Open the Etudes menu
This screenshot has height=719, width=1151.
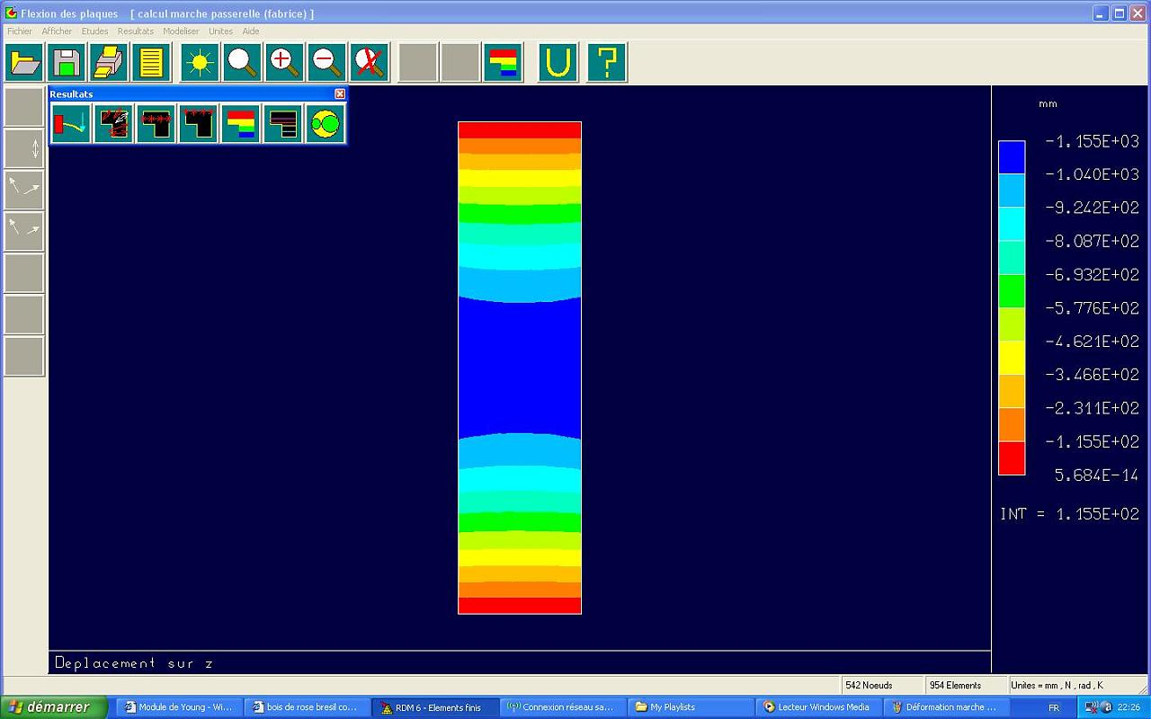click(94, 31)
